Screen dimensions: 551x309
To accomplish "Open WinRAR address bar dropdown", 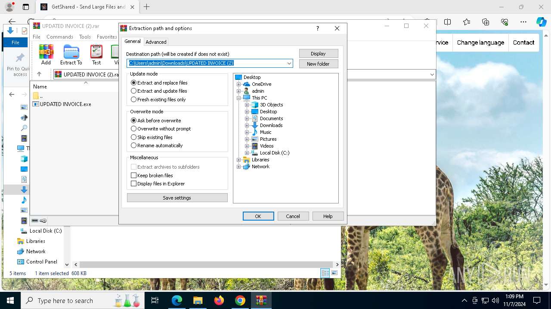I will coord(432,74).
